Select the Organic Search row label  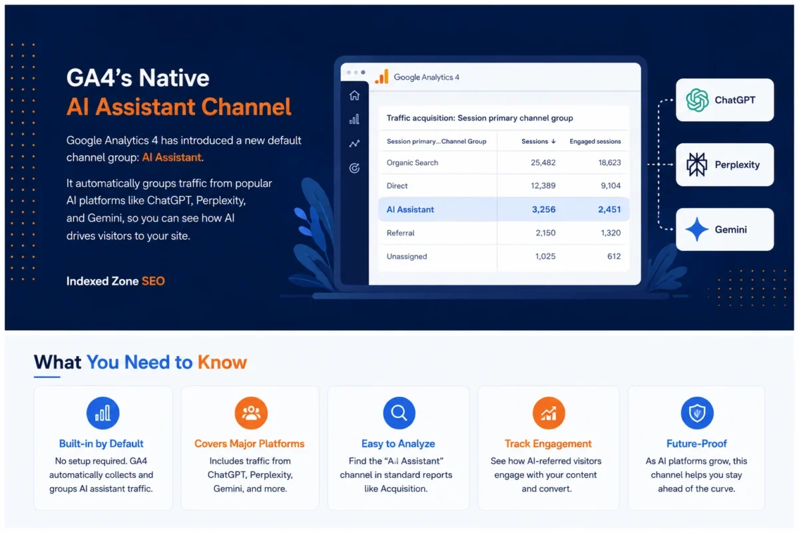click(412, 162)
